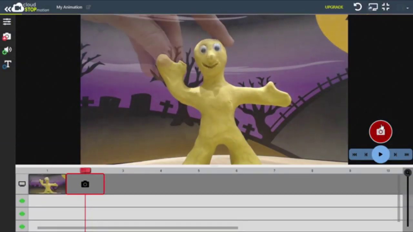Click the bottom audio track green icon
Viewport: 413px width, 232px height.
pyautogui.click(x=22, y=227)
